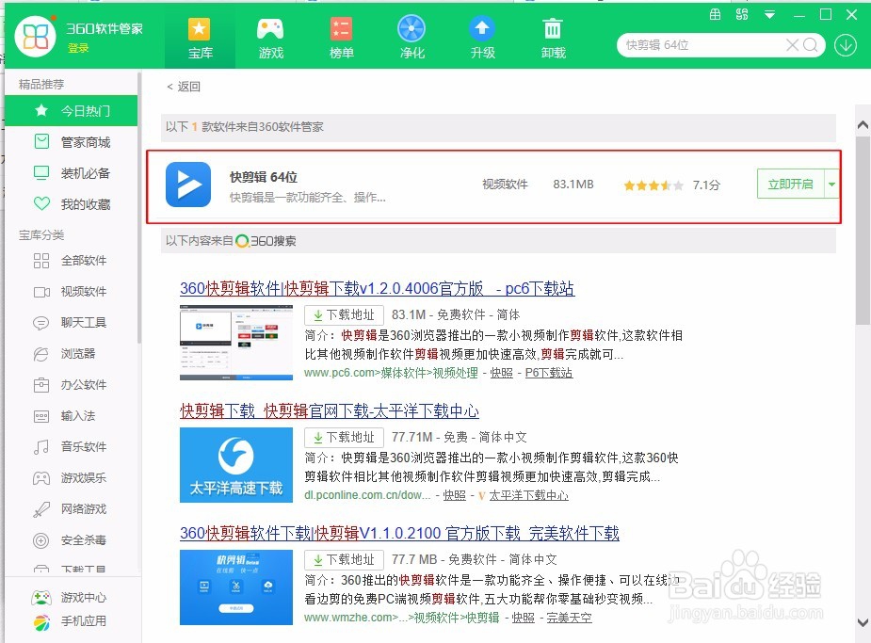Screen dimensions: 871x643
Task: Expand the dropdown arrow beside 立即开启
Action: [x=831, y=184]
